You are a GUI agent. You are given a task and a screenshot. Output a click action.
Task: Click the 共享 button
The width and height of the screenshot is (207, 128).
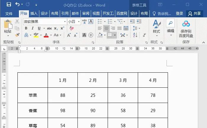(195, 14)
